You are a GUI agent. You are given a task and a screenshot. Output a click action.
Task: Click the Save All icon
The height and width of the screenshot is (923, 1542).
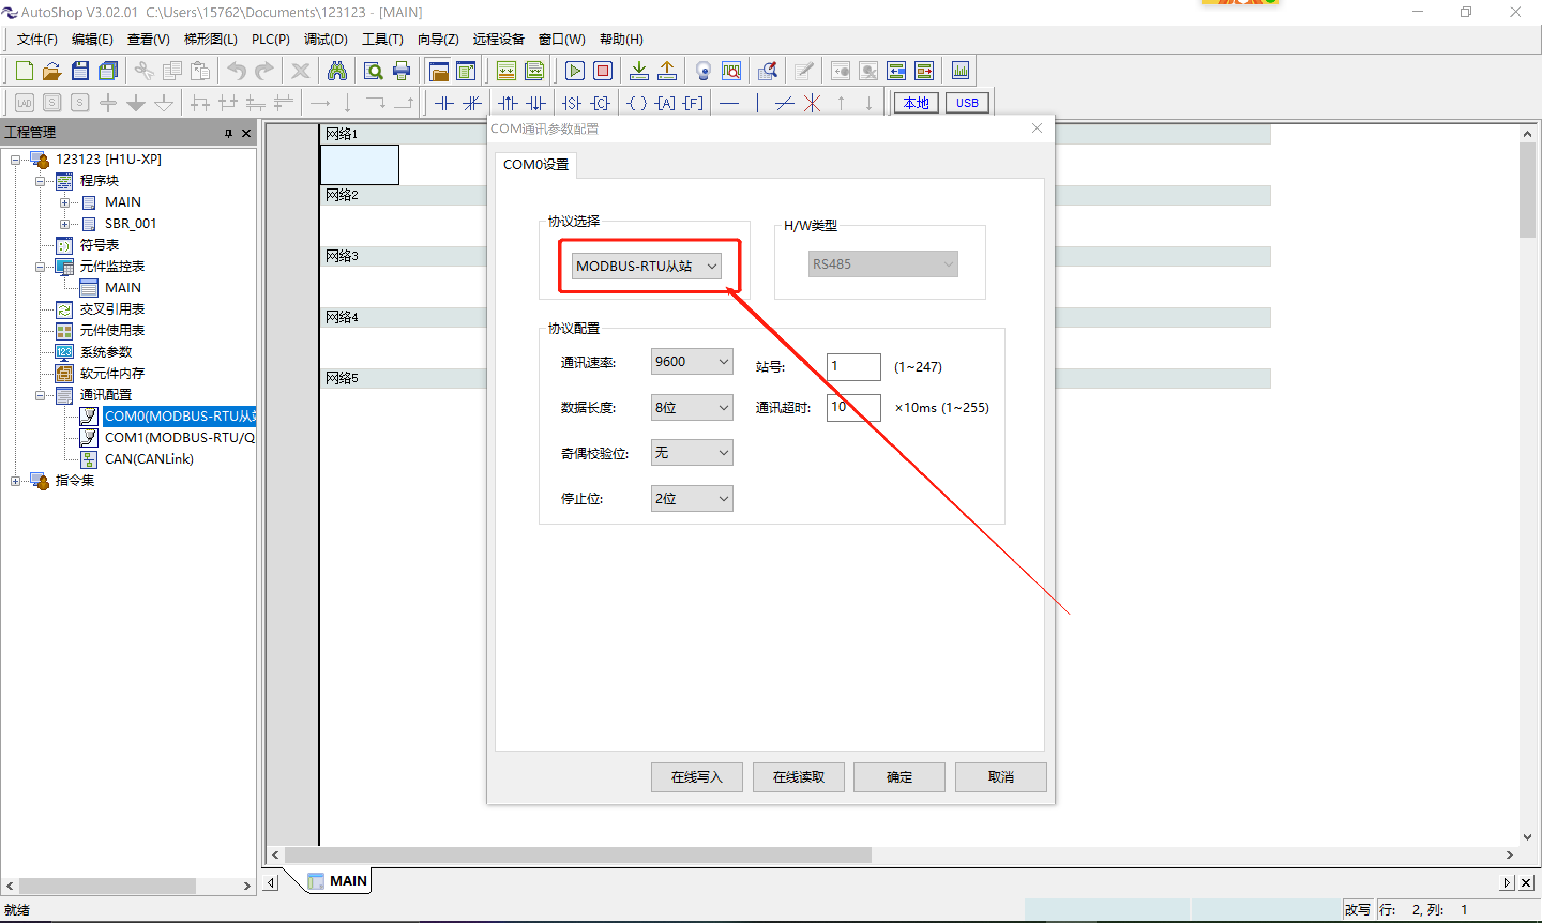(x=108, y=71)
